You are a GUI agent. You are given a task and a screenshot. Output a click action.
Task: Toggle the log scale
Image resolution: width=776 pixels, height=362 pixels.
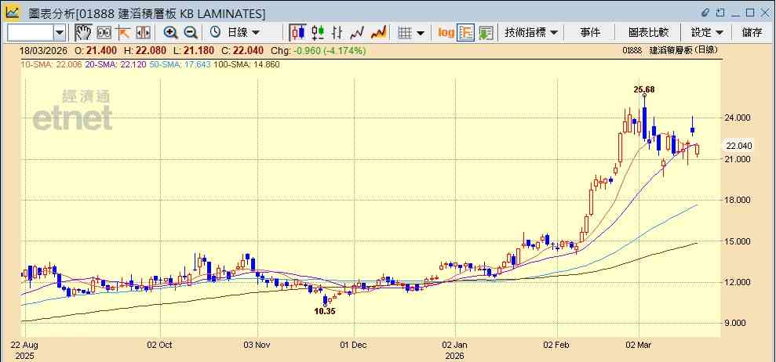click(x=446, y=33)
